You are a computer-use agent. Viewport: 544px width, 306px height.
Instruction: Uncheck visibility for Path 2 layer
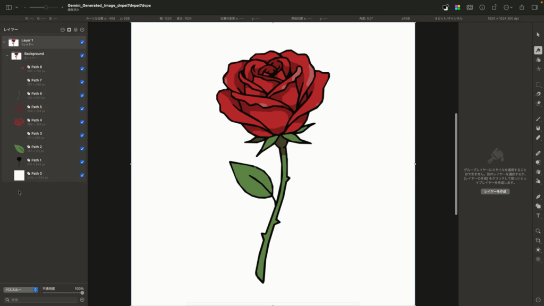pyautogui.click(x=82, y=148)
